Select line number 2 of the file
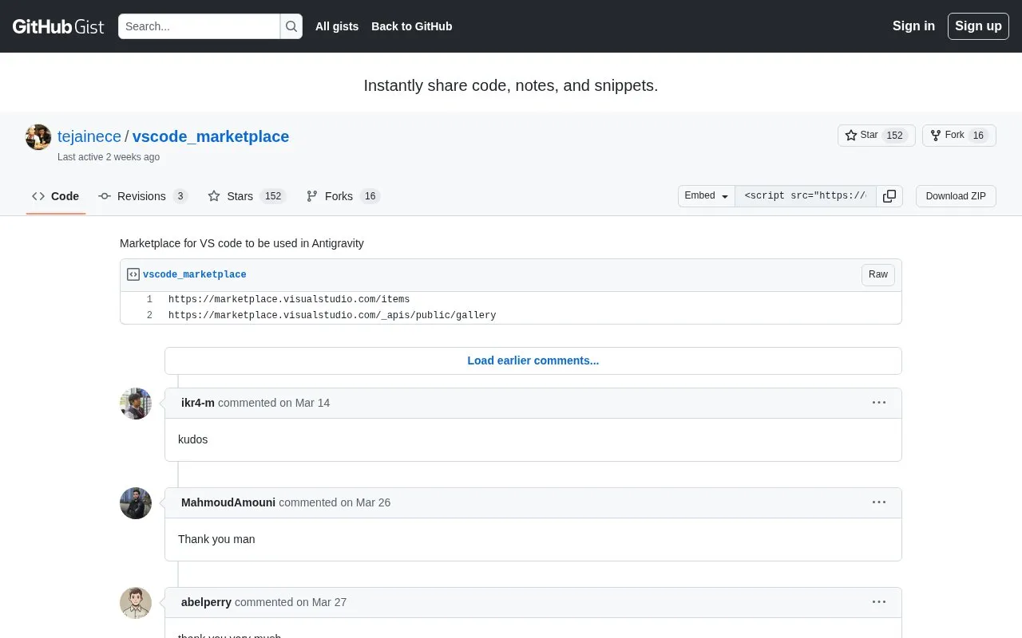This screenshot has width=1022, height=638. (x=141, y=316)
